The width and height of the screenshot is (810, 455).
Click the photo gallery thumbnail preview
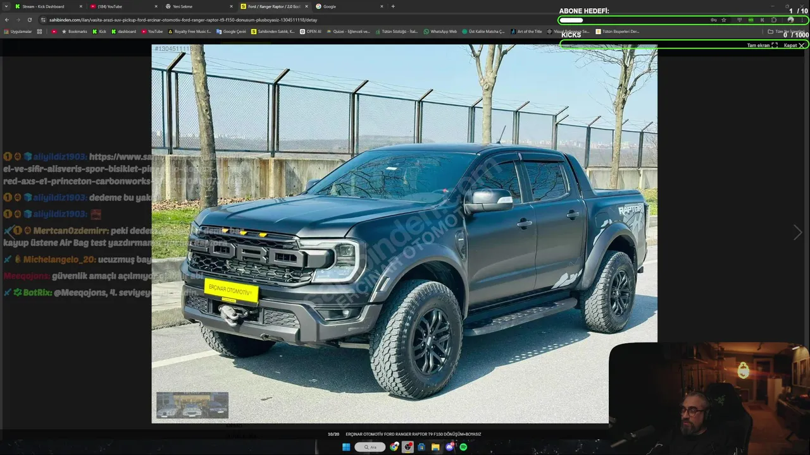[192, 405]
